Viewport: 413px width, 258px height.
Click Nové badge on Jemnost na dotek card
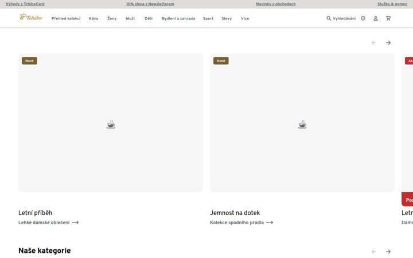(221, 61)
